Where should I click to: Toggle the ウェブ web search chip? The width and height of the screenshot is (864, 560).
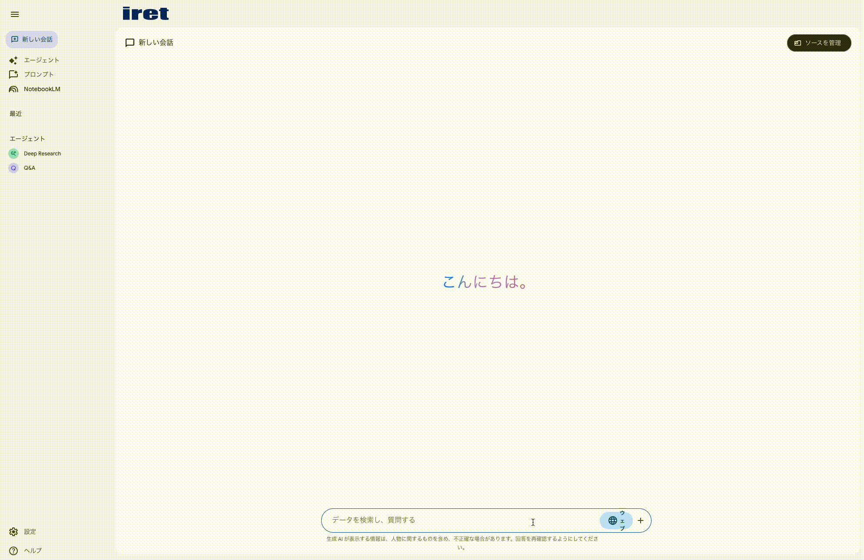[616, 520]
